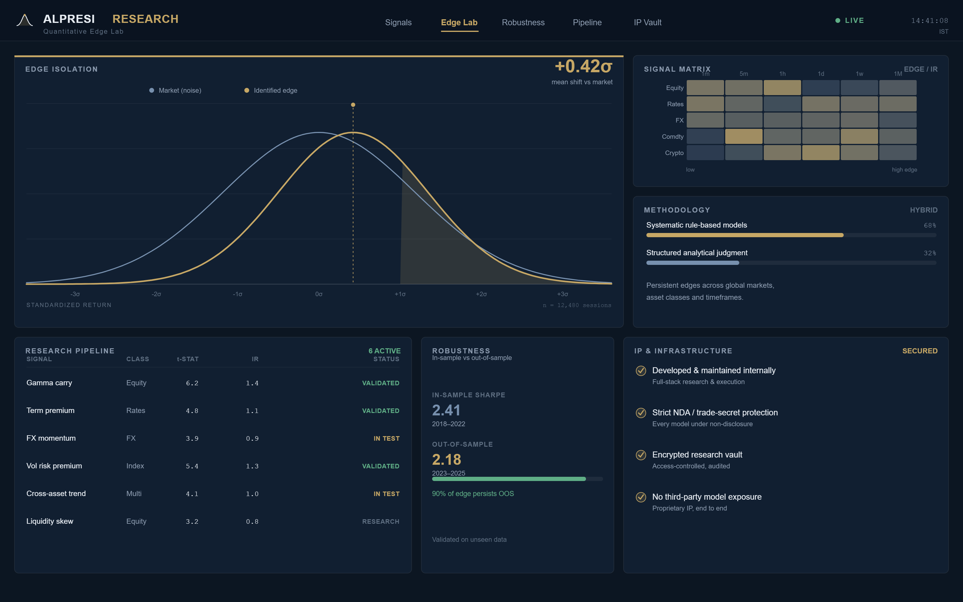Click checkmark icon beside Developed & maintained internally

[641, 371]
